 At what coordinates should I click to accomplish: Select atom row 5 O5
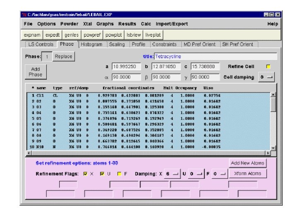(x=149, y=119)
